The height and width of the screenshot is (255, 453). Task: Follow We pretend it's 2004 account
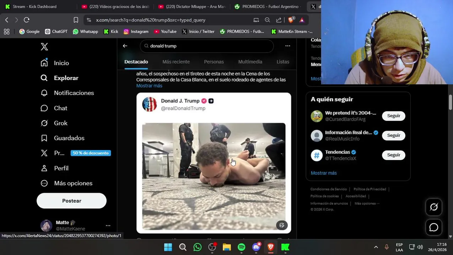pos(394,116)
